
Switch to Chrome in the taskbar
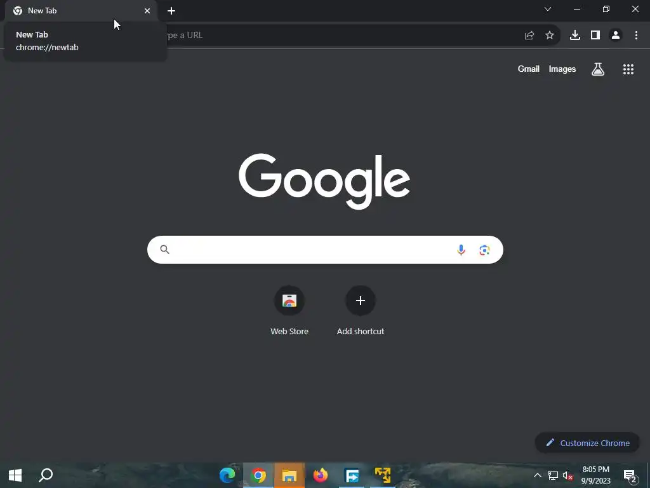(x=258, y=475)
